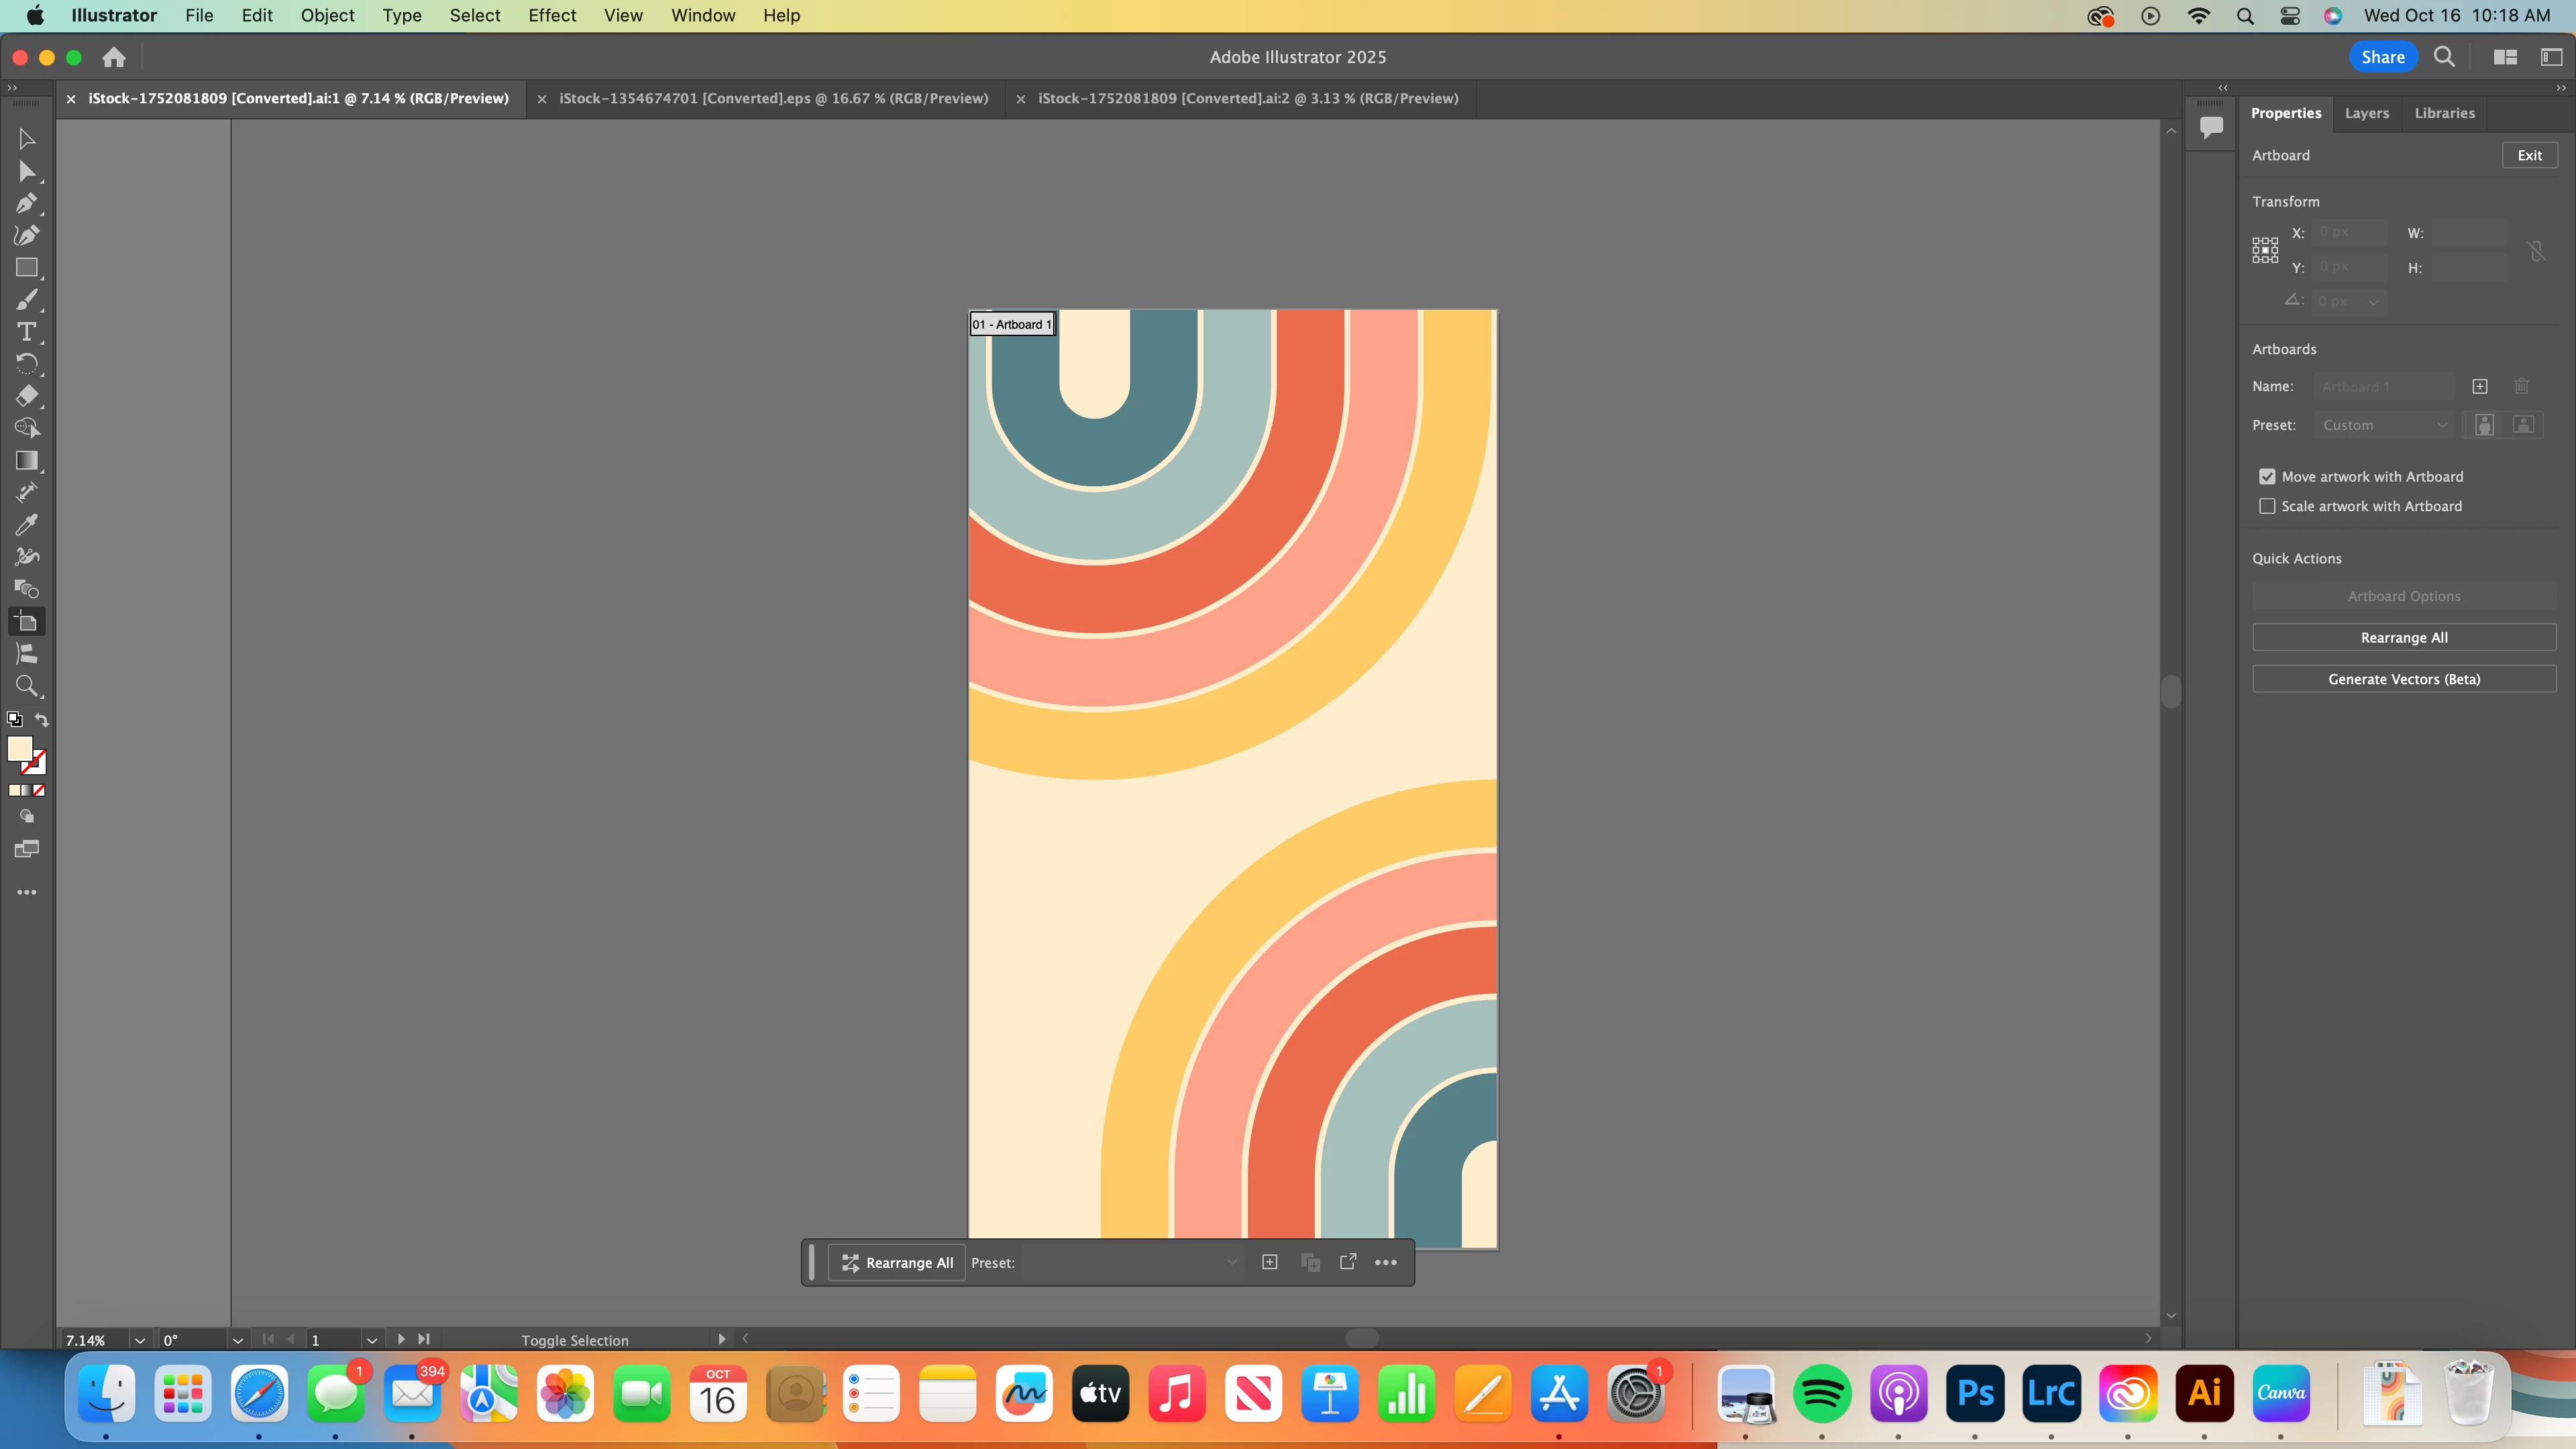The width and height of the screenshot is (2576, 1449).
Task: Switch to the Layers tab
Action: pos(2366,113)
